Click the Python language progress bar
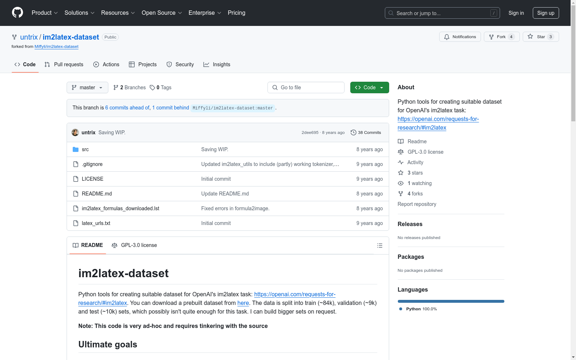Viewport: 576px width, 360px height. tap(451, 301)
